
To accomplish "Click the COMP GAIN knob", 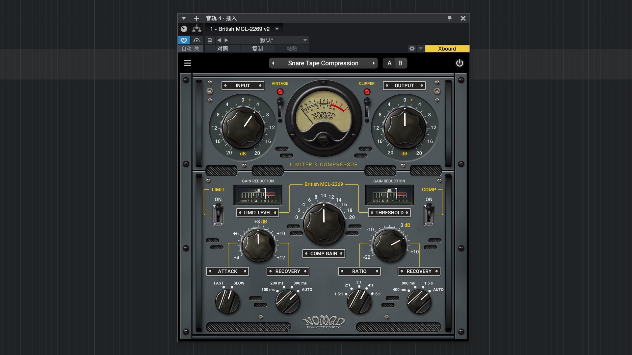I will tap(324, 224).
